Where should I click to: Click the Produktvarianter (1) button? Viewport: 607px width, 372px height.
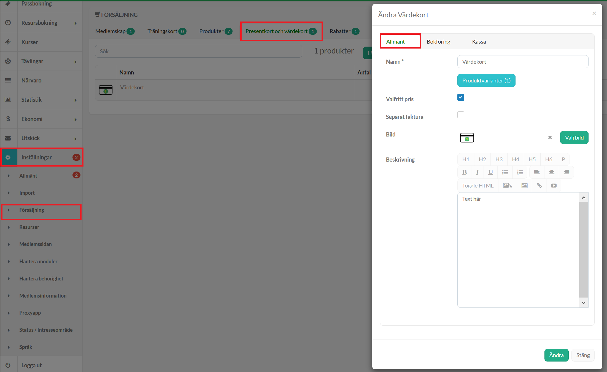click(486, 81)
